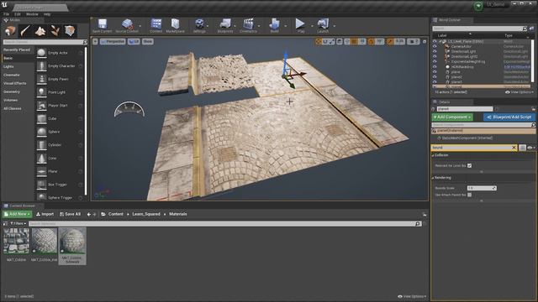Open Launch options dropdown arrow
Screen dimensions: 538x302
pos(335,26)
